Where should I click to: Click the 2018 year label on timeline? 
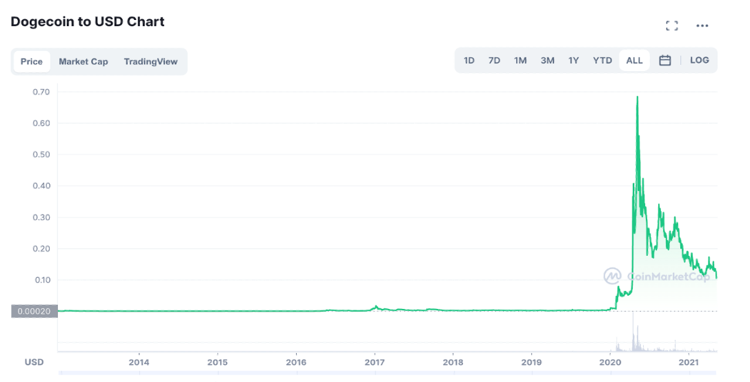(x=453, y=362)
